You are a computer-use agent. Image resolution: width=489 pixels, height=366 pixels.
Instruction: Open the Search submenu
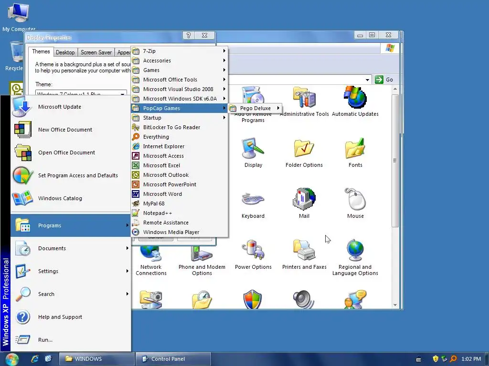[x=71, y=294]
